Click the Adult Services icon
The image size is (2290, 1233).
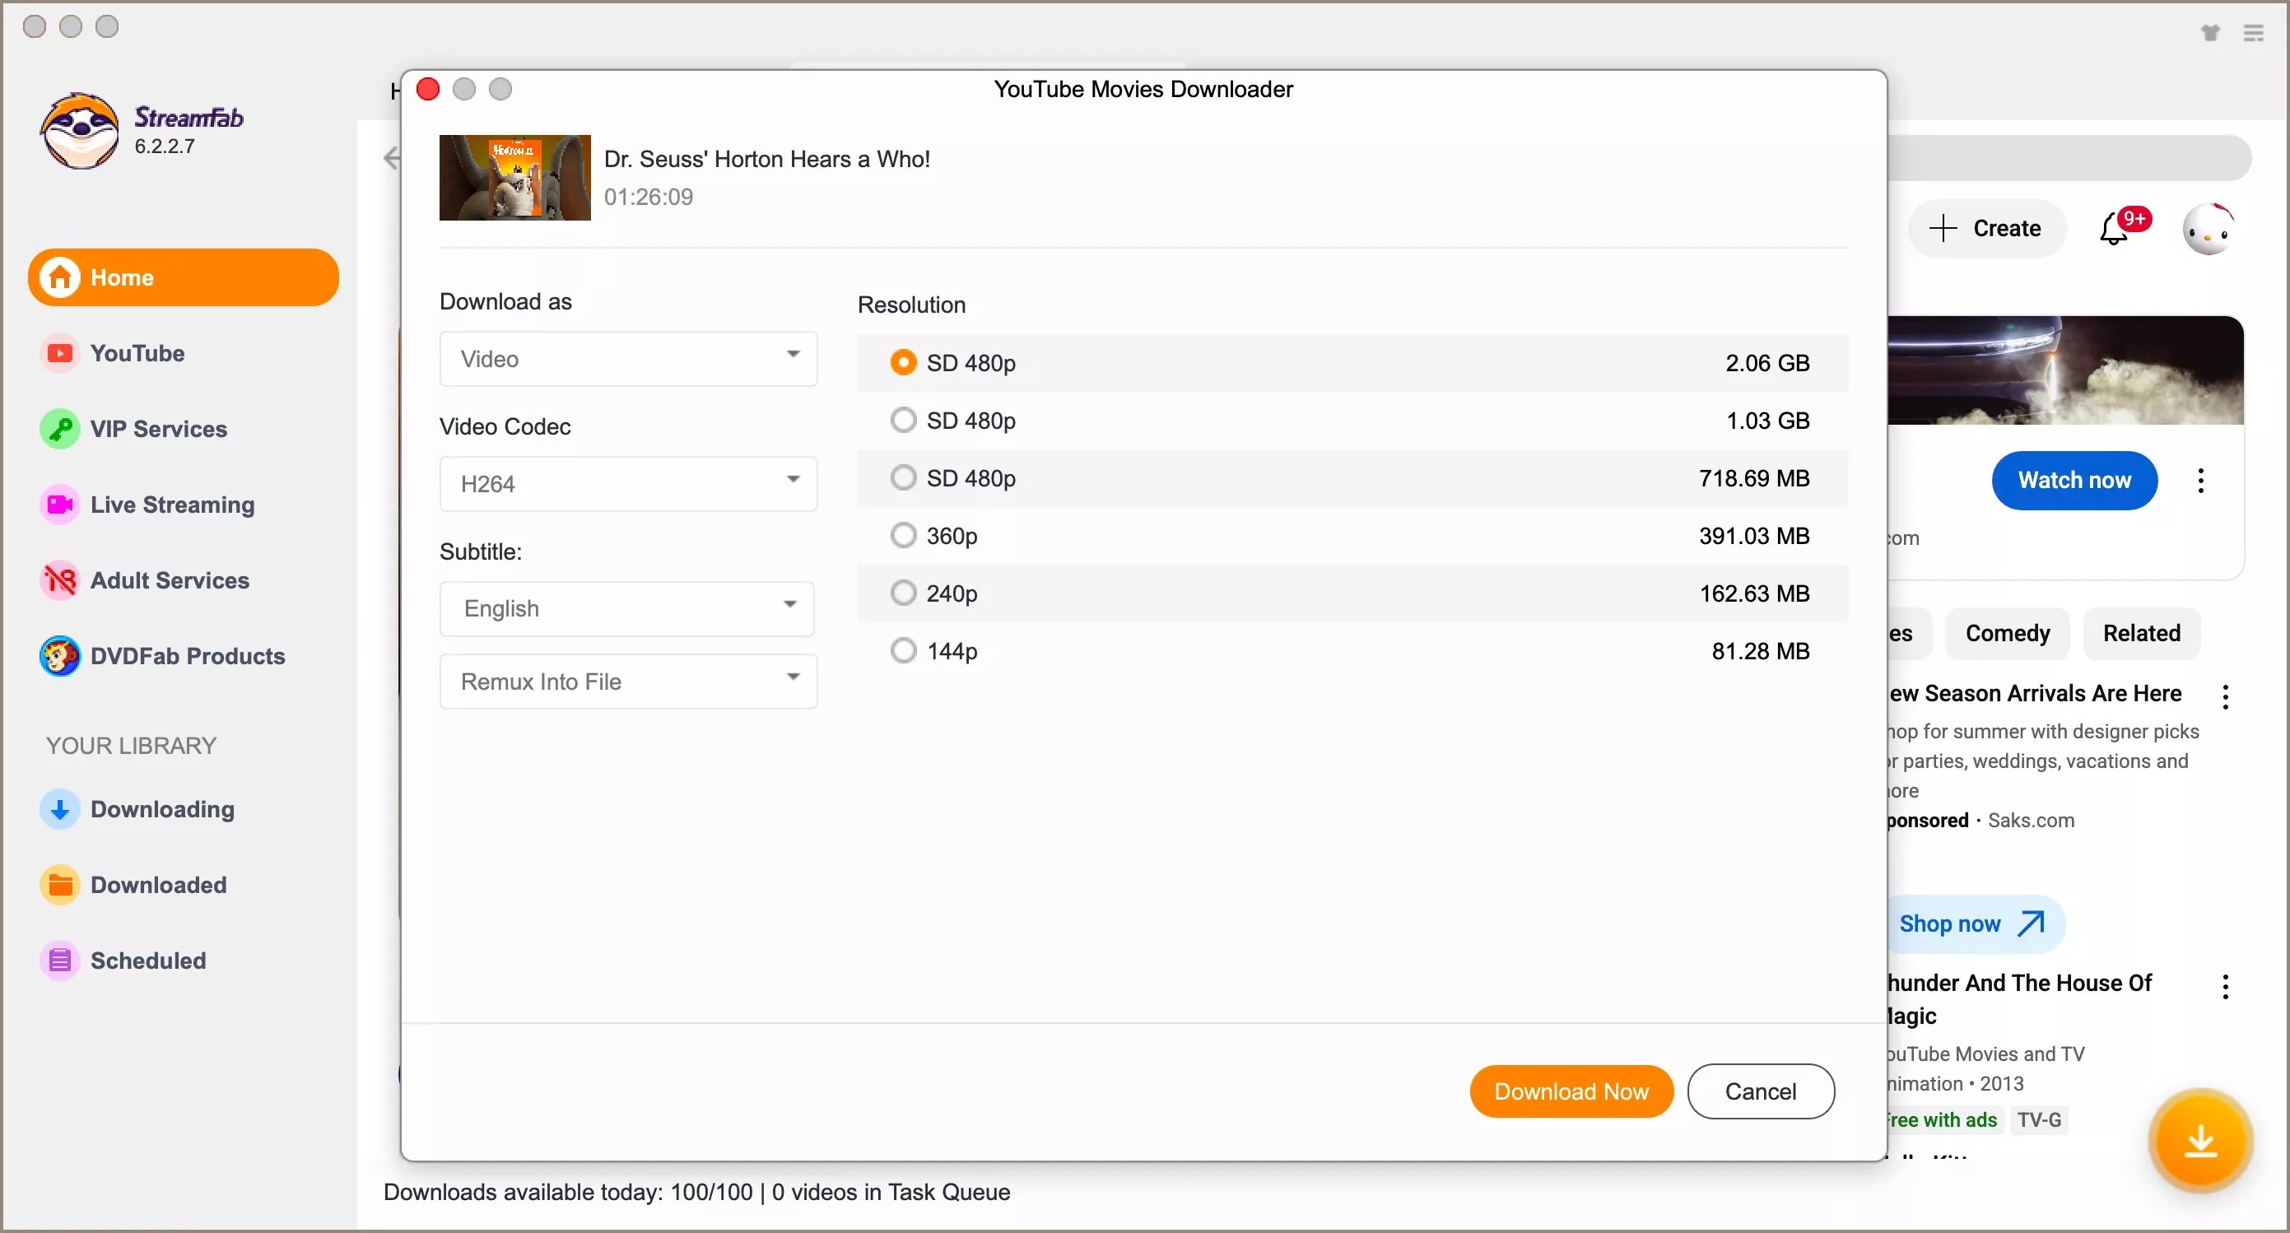point(59,579)
